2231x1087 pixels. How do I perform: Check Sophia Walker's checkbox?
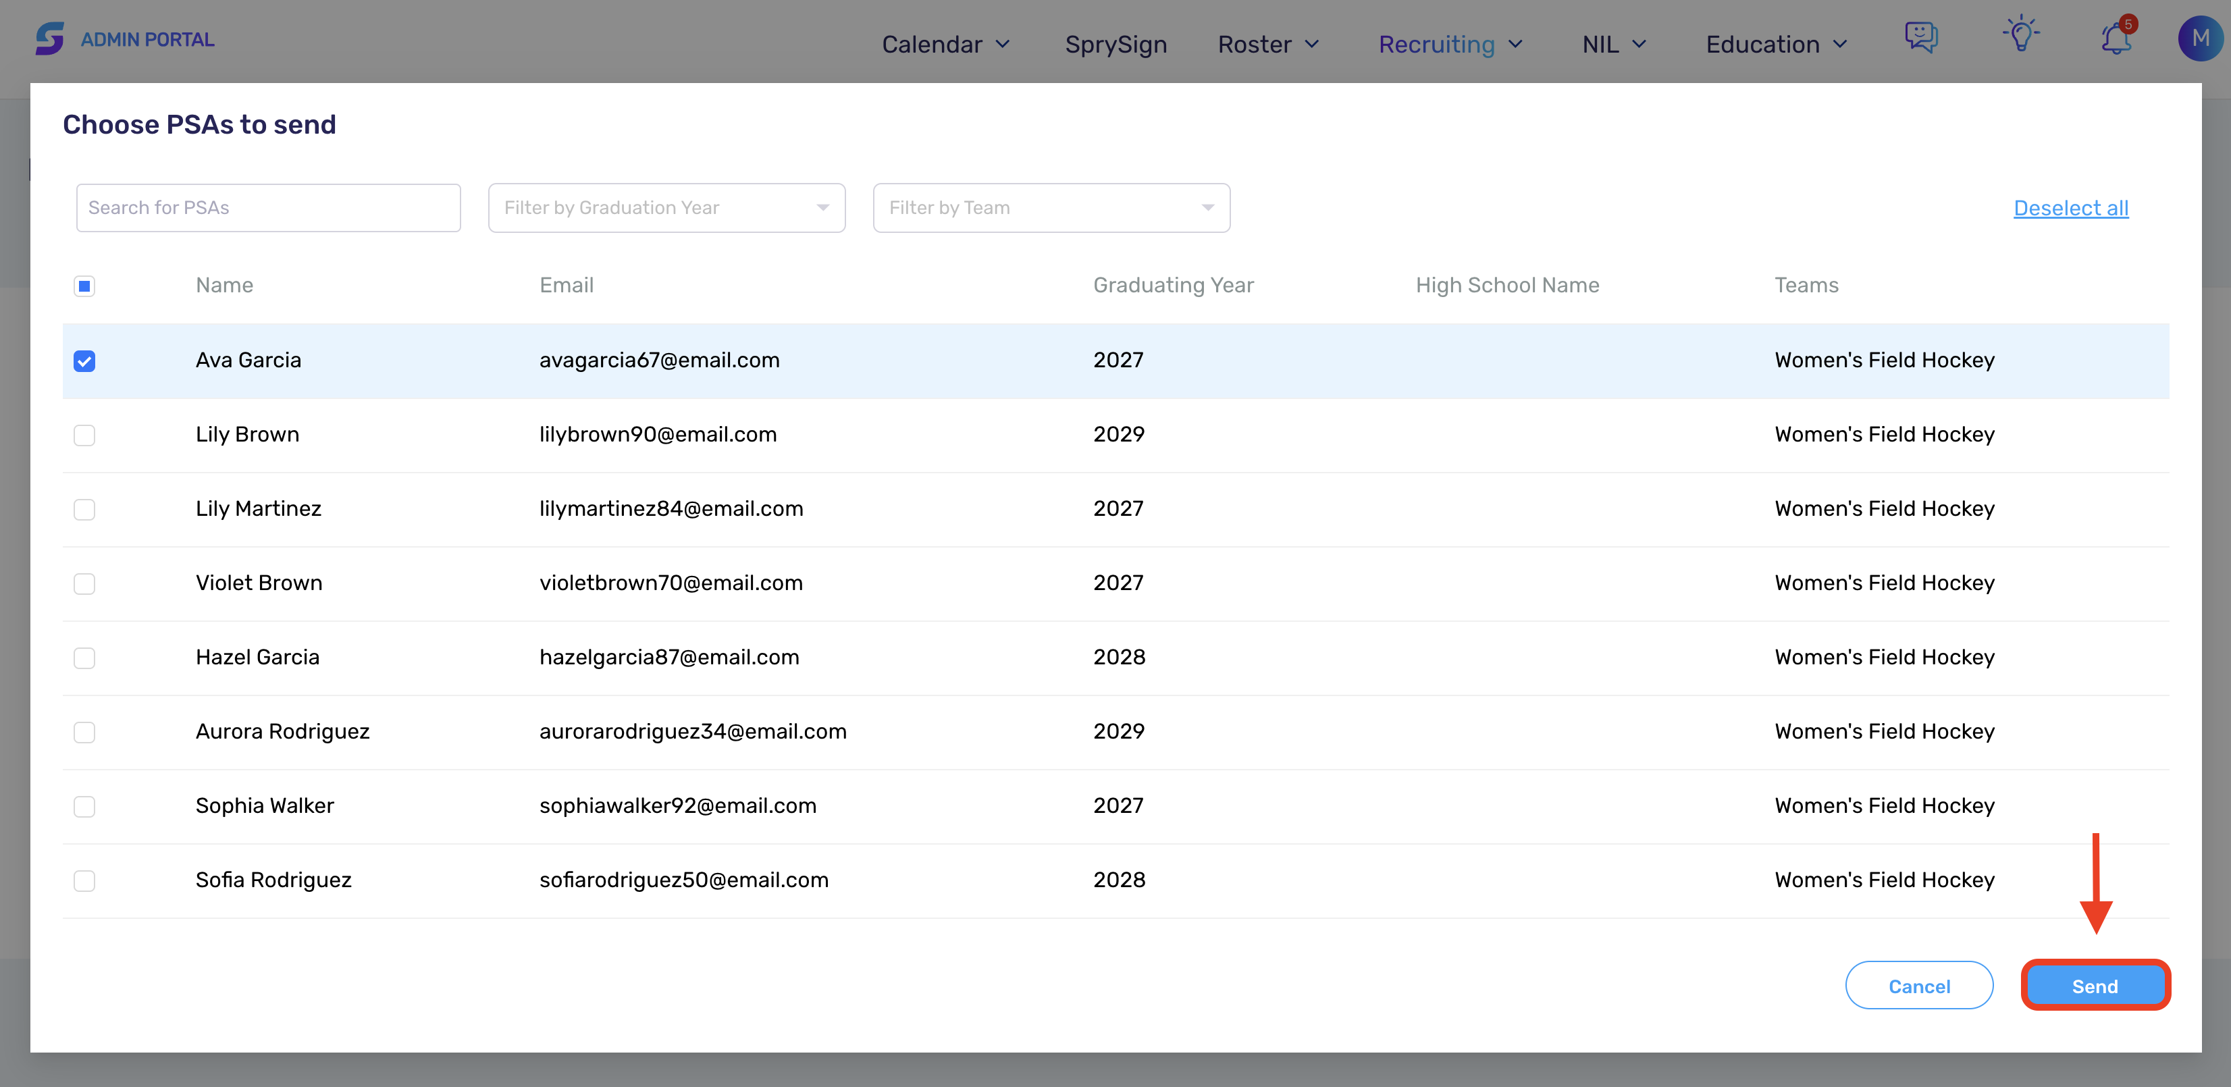(84, 807)
